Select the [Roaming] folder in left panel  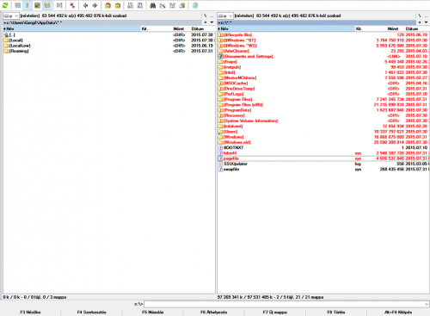pos(19,51)
